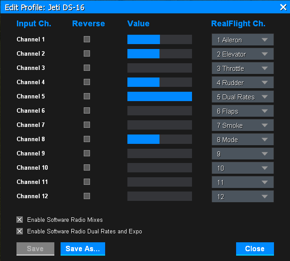Disable Enable Software Radio Mixes checkbox
Screen dimensions: 290x261
20,220
